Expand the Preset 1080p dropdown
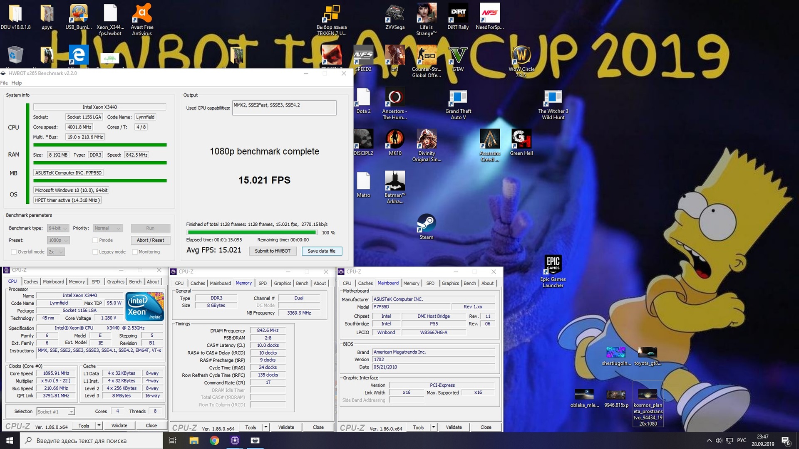 [58, 240]
